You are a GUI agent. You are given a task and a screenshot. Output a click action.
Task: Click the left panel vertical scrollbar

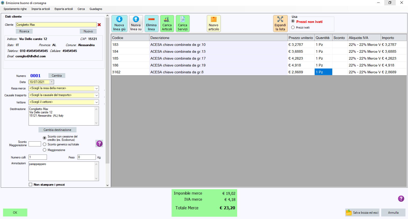(107, 90)
